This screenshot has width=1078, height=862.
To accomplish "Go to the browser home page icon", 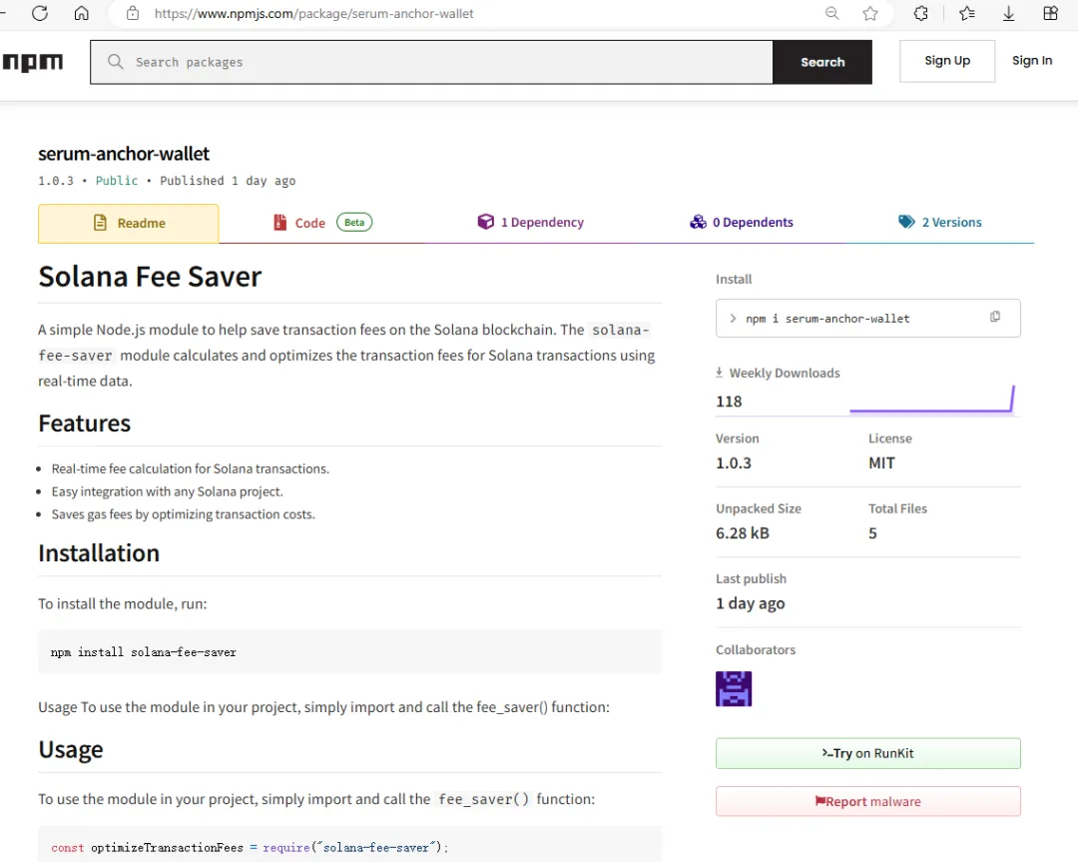I will [x=81, y=13].
